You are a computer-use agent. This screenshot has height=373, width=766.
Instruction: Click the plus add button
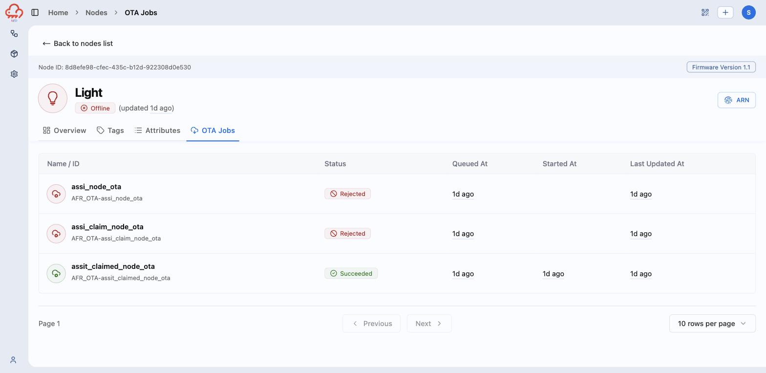[x=725, y=12]
